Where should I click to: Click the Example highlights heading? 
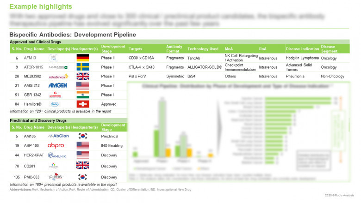click(x=41, y=6)
